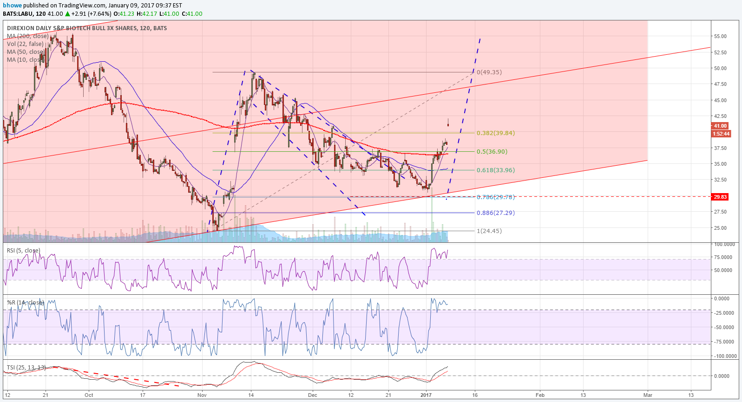This screenshot has width=742, height=402.
Task: Click the 55.00 price axis tick
Action: coord(720,36)
